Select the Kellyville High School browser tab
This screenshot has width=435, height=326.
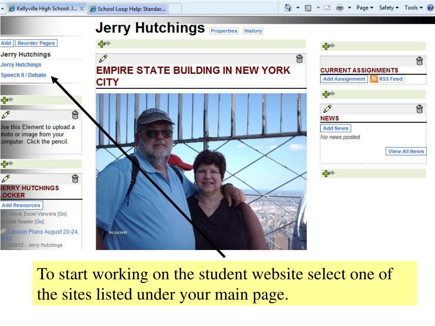[44, 8]
